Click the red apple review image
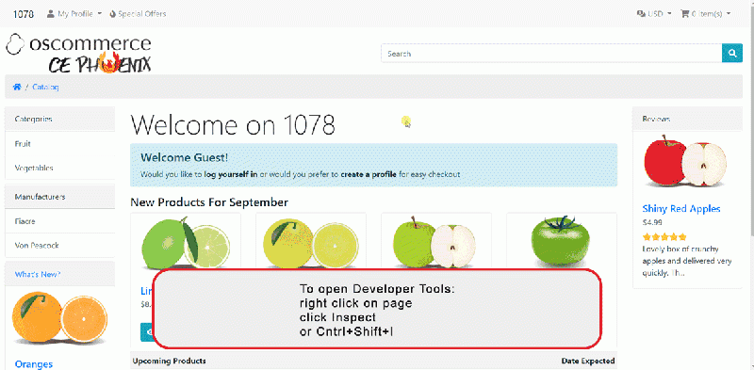This screenshot has height=370, width=754. pos(685,161)
